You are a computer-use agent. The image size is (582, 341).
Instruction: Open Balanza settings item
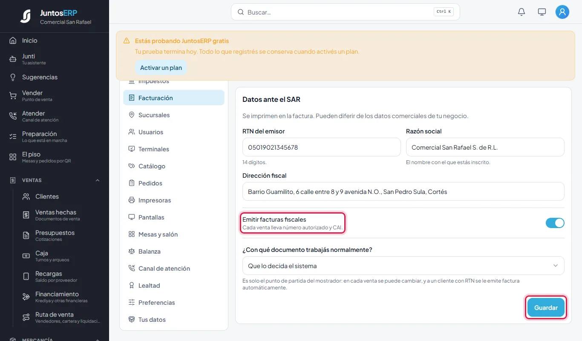174,251
